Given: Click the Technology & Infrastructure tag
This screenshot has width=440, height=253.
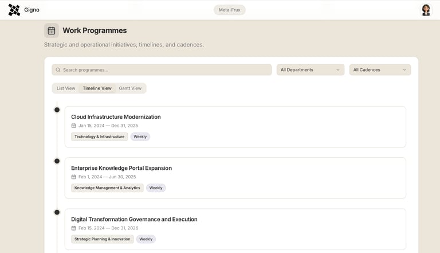Looking at the screenshot, I should click(99, 137).
